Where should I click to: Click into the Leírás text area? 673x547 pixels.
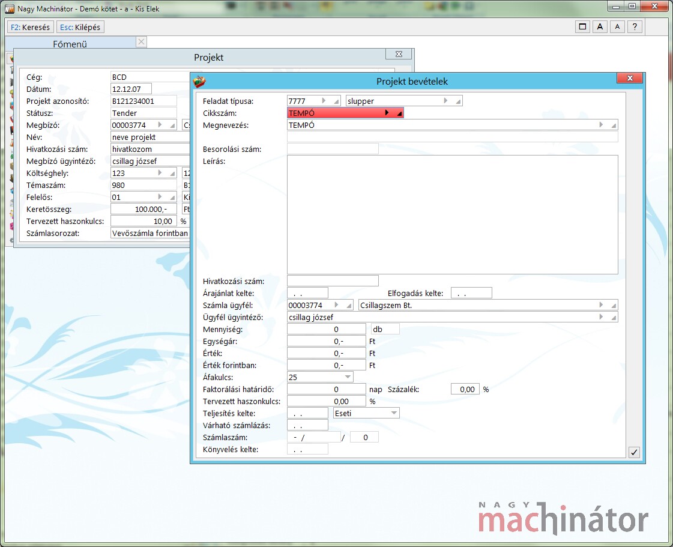coord(453,215)
